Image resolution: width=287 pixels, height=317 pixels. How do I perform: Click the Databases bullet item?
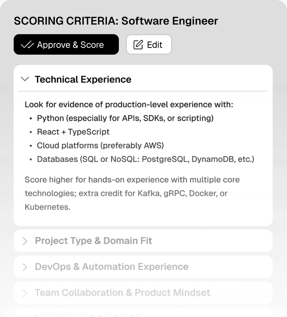click(x=145, y=159)
